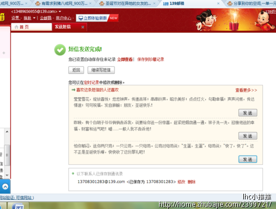Open the 立即查看 link
The width and height of the screenshot is (276, 209).
tap(125, 59)
